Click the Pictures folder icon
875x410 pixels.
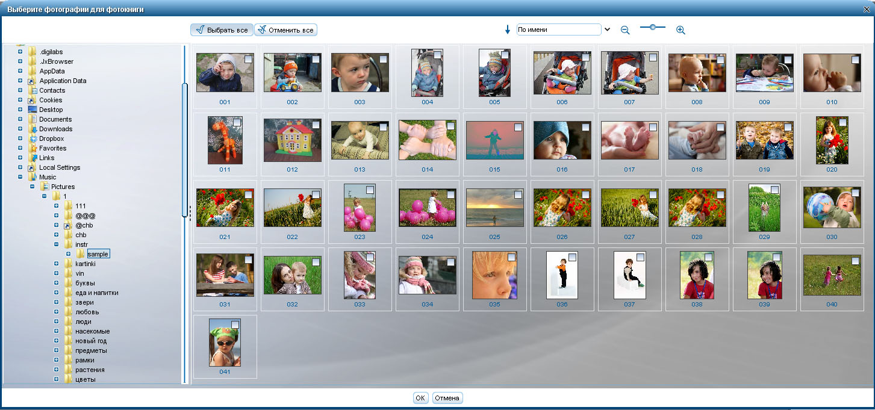coord(45,187)
